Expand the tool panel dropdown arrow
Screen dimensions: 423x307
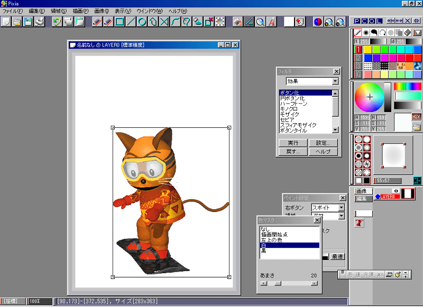tap(417, 33)
